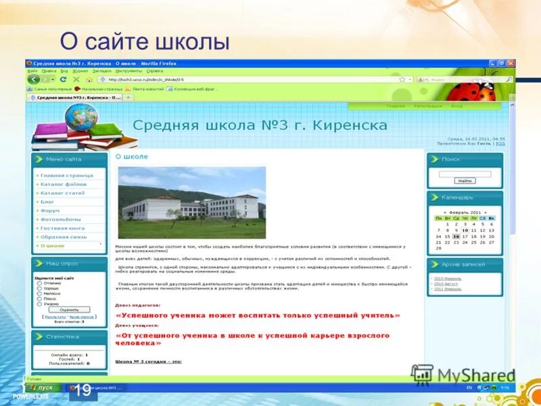
Task: Select the Отлично poll rating
Action: 39,284
